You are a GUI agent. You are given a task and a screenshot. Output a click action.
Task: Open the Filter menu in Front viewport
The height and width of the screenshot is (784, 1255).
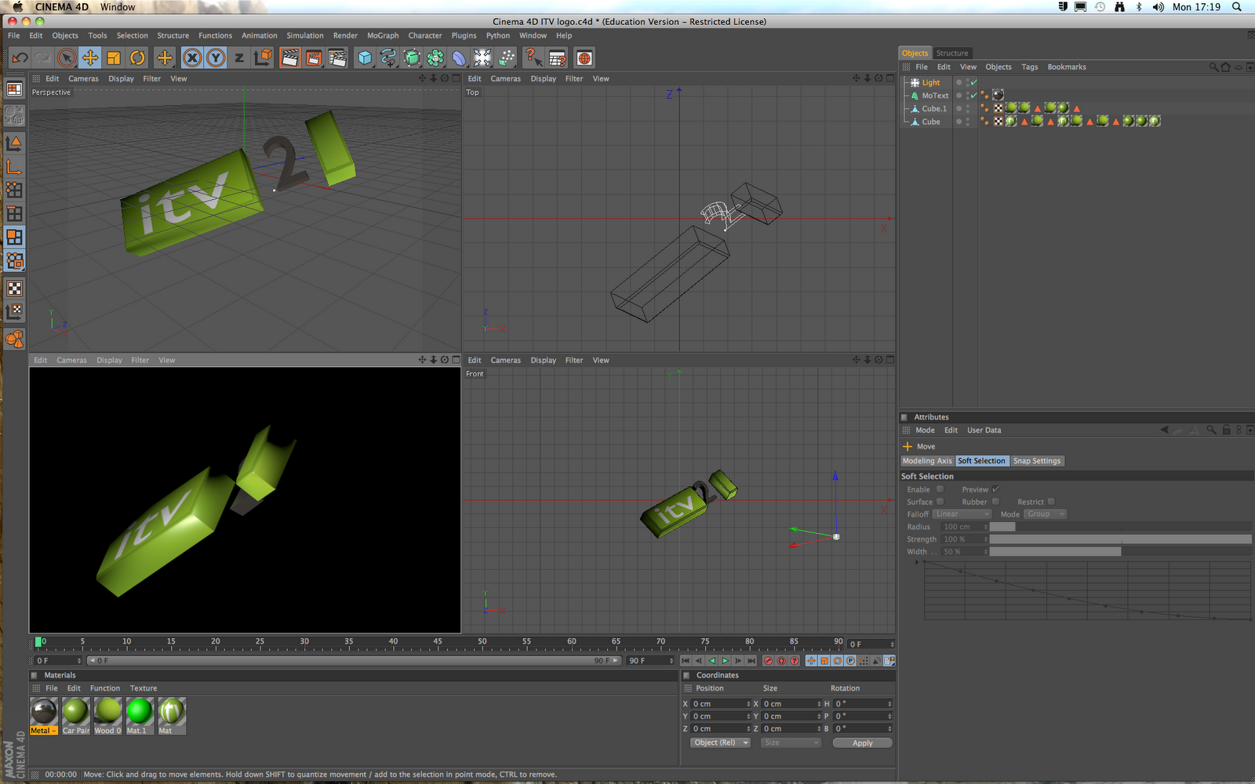pyautogui.click(x=574, y=361)
